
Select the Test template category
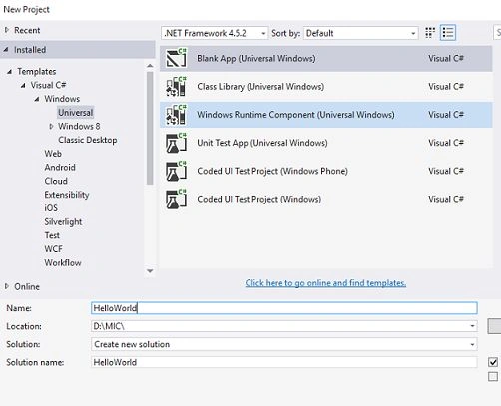tap(52, 235)
